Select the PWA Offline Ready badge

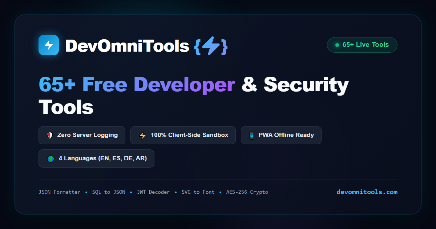281,135
